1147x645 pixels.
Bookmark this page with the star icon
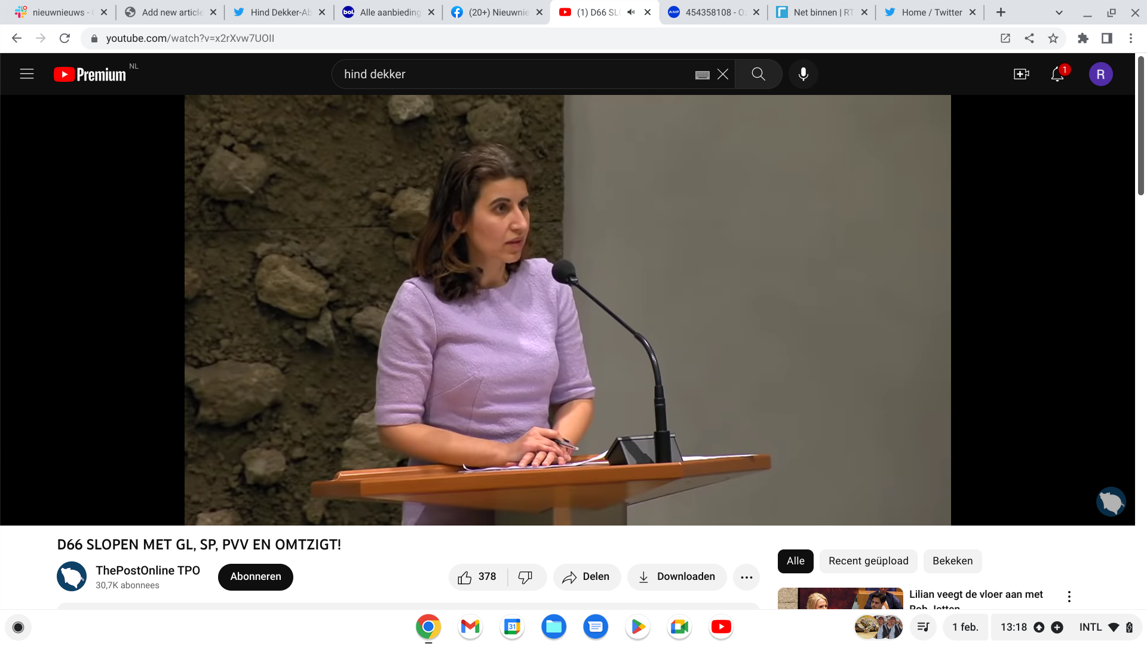coord(1053,38)
